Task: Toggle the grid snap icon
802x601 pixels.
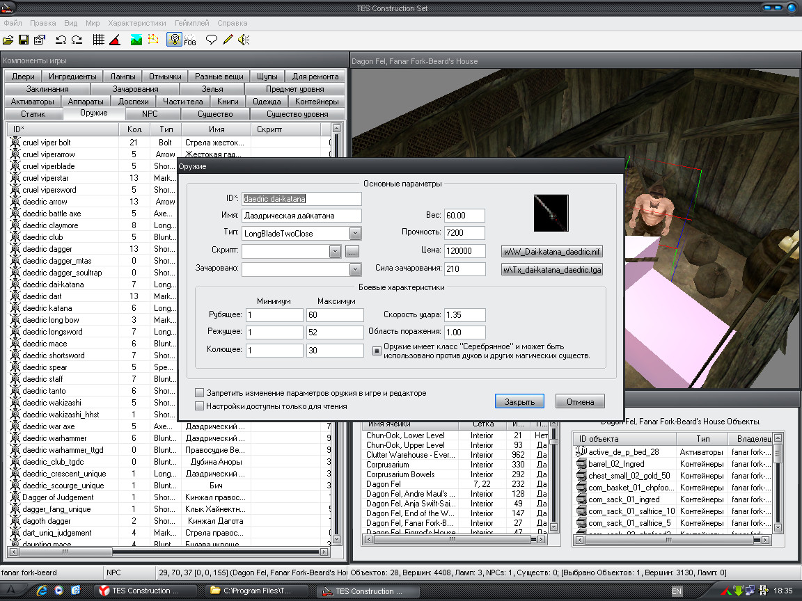Action: 99,40
